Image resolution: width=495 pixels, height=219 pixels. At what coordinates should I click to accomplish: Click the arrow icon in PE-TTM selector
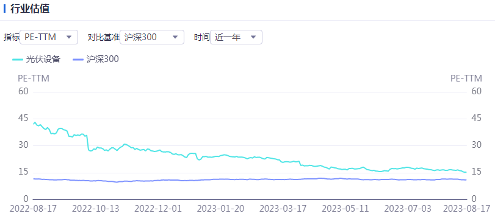[x=69, y=37]
